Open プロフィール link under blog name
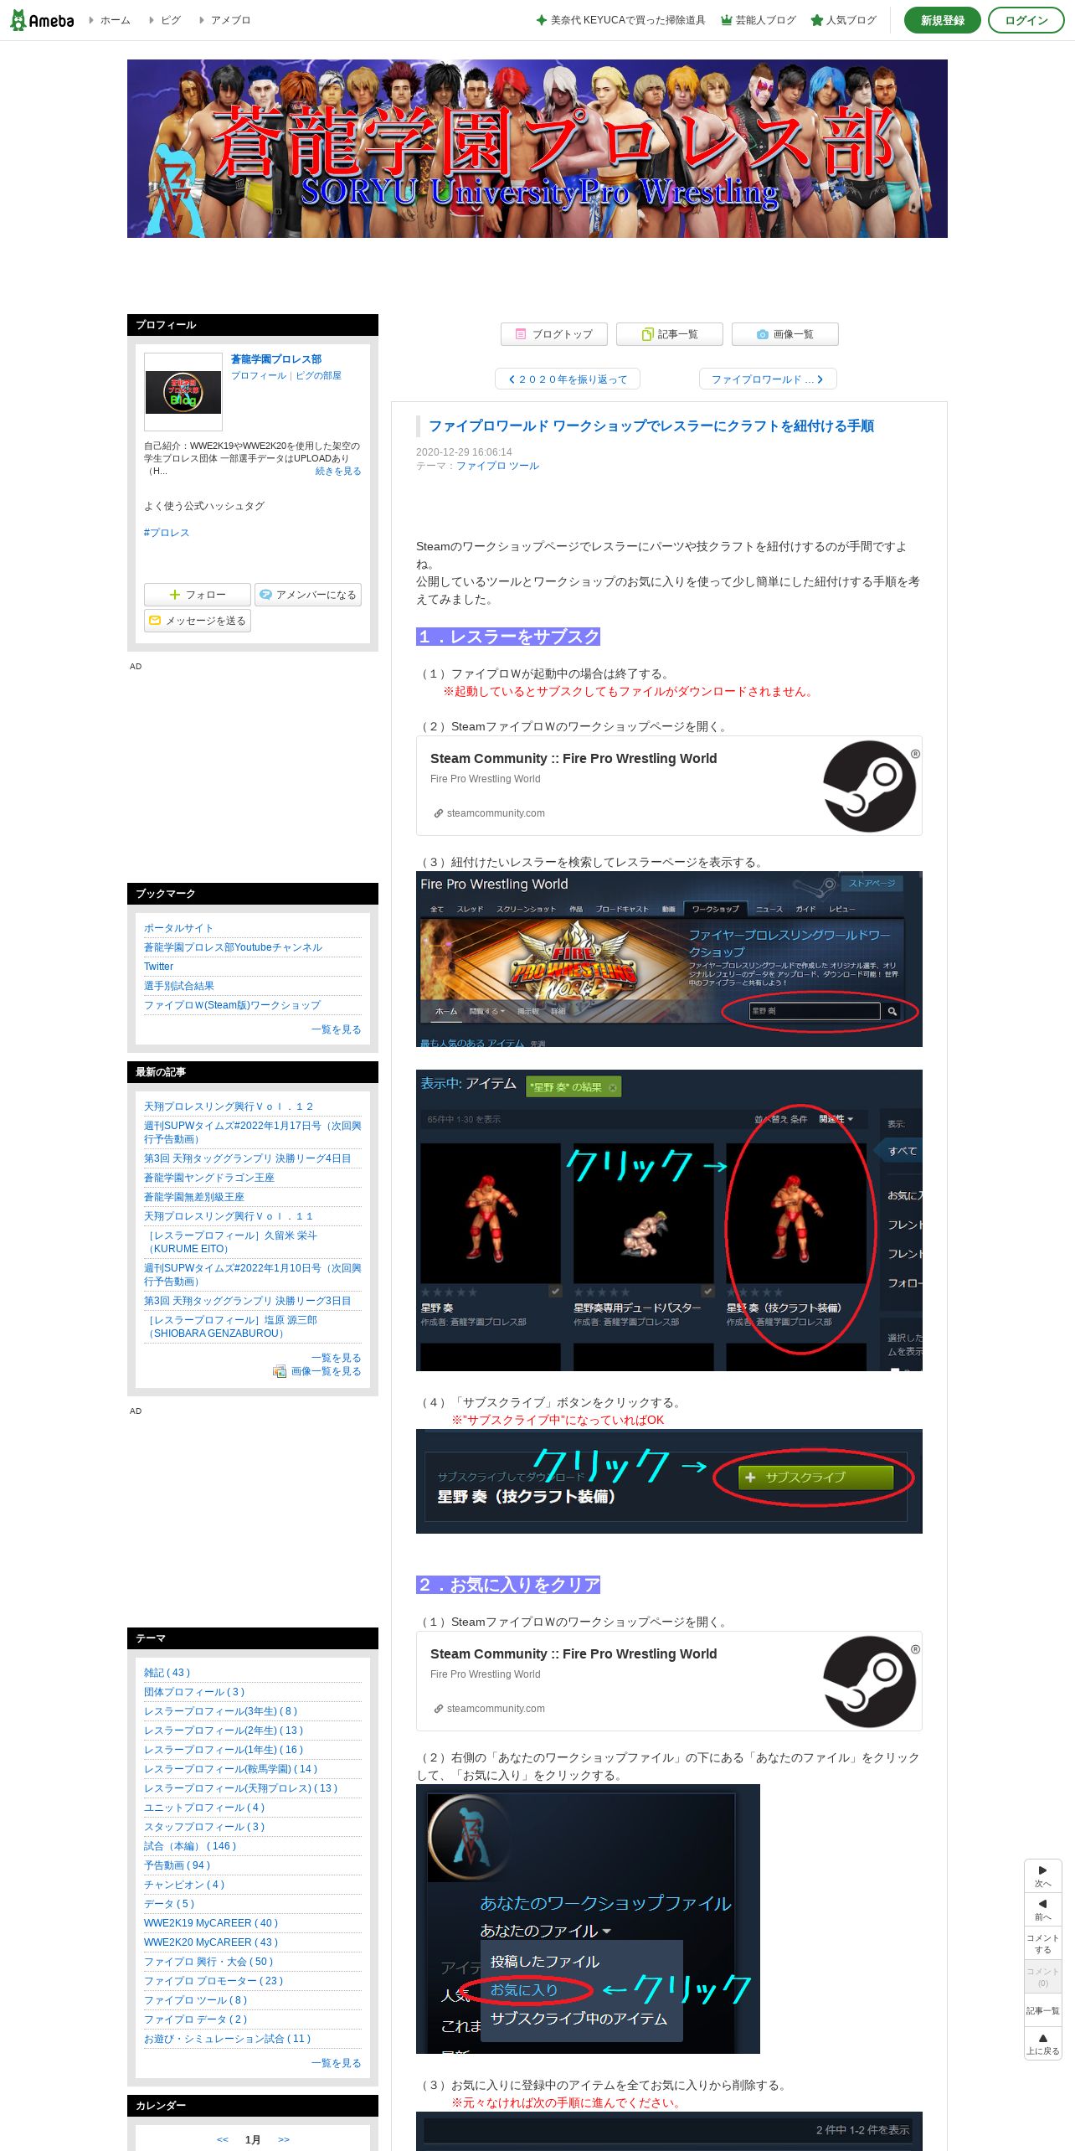The height and width of the screenshot is (2151, 1075). point(259,376)
